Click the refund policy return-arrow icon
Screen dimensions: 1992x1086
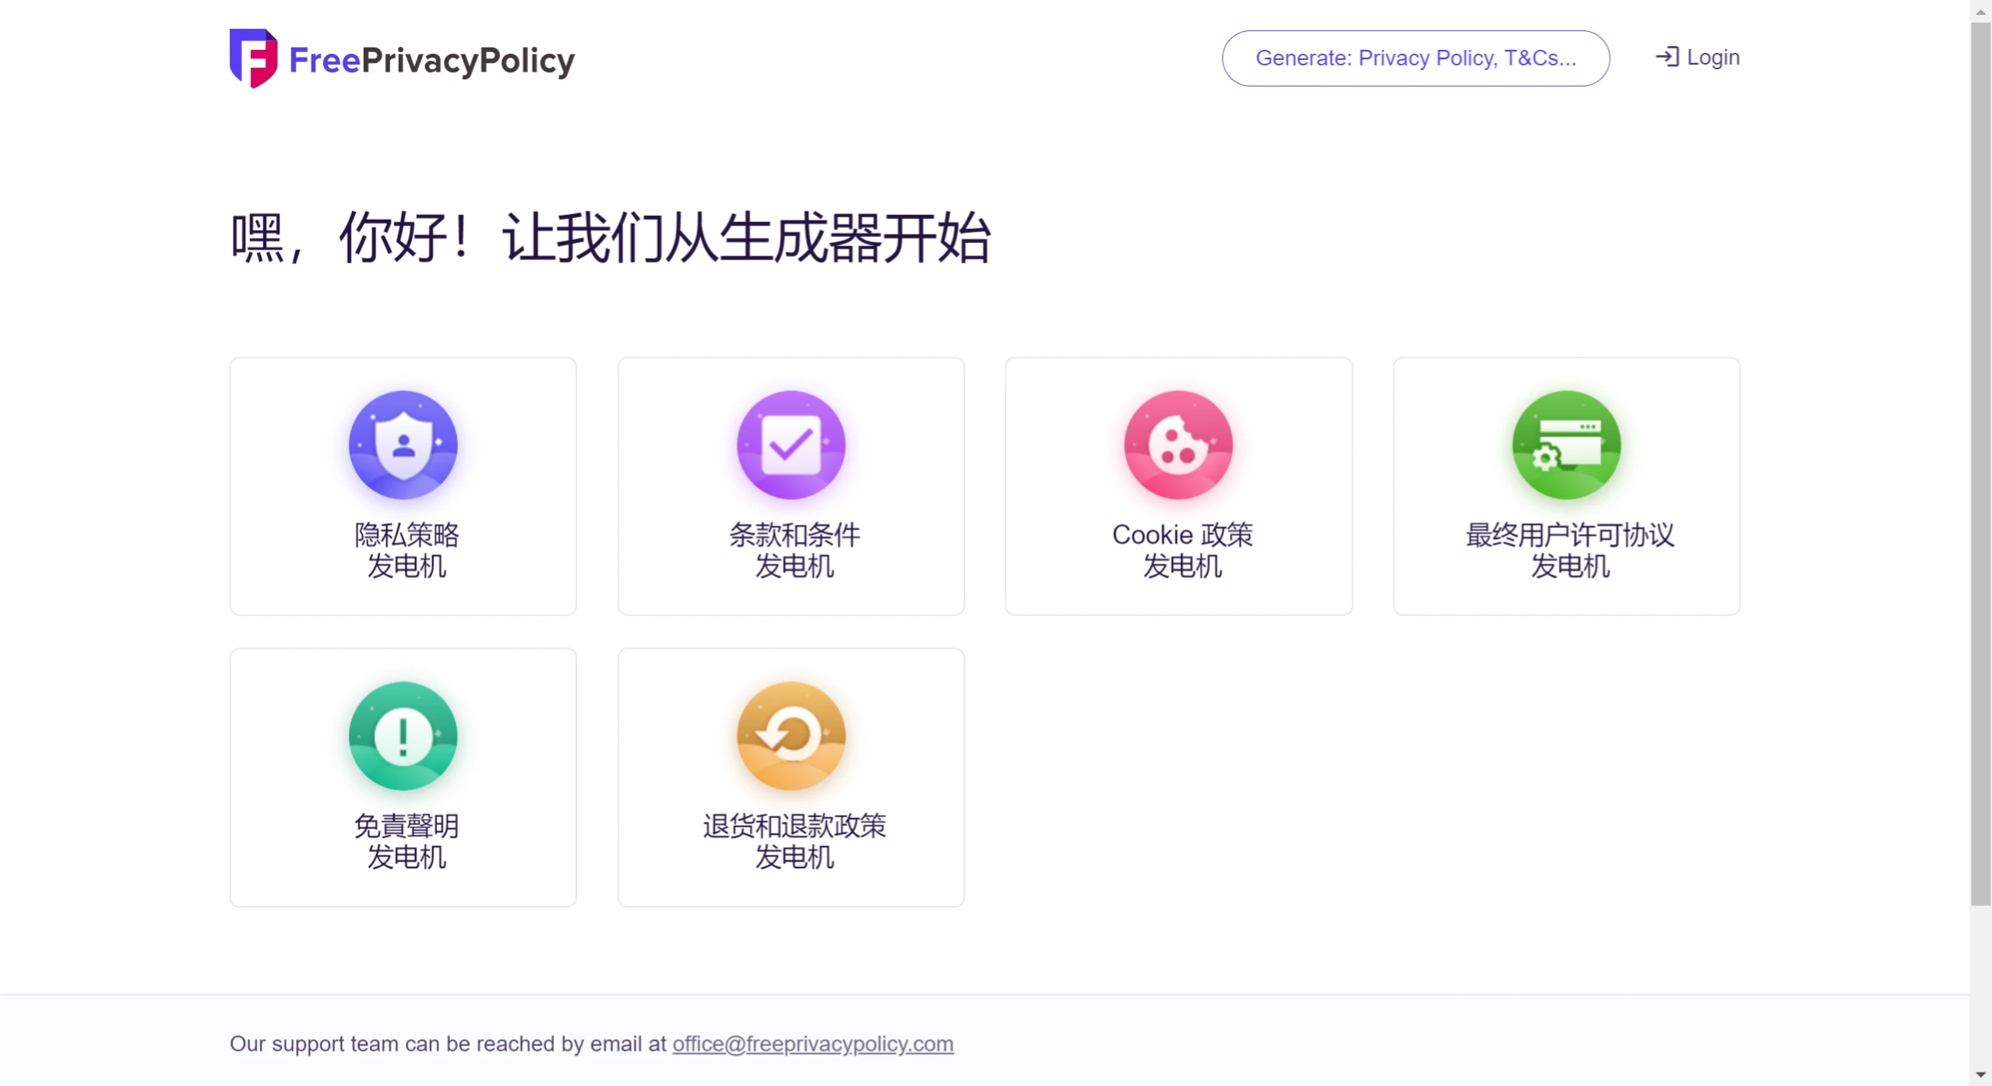[x=790, y=735]
